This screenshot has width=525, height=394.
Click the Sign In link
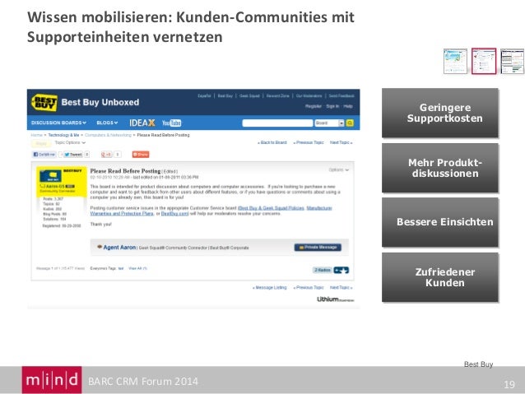click(332, 106)
